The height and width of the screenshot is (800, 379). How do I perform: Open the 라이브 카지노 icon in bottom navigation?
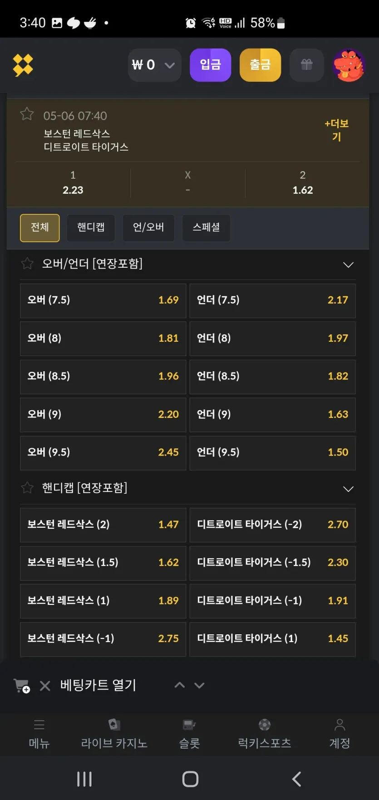click(x=114, y=725)
